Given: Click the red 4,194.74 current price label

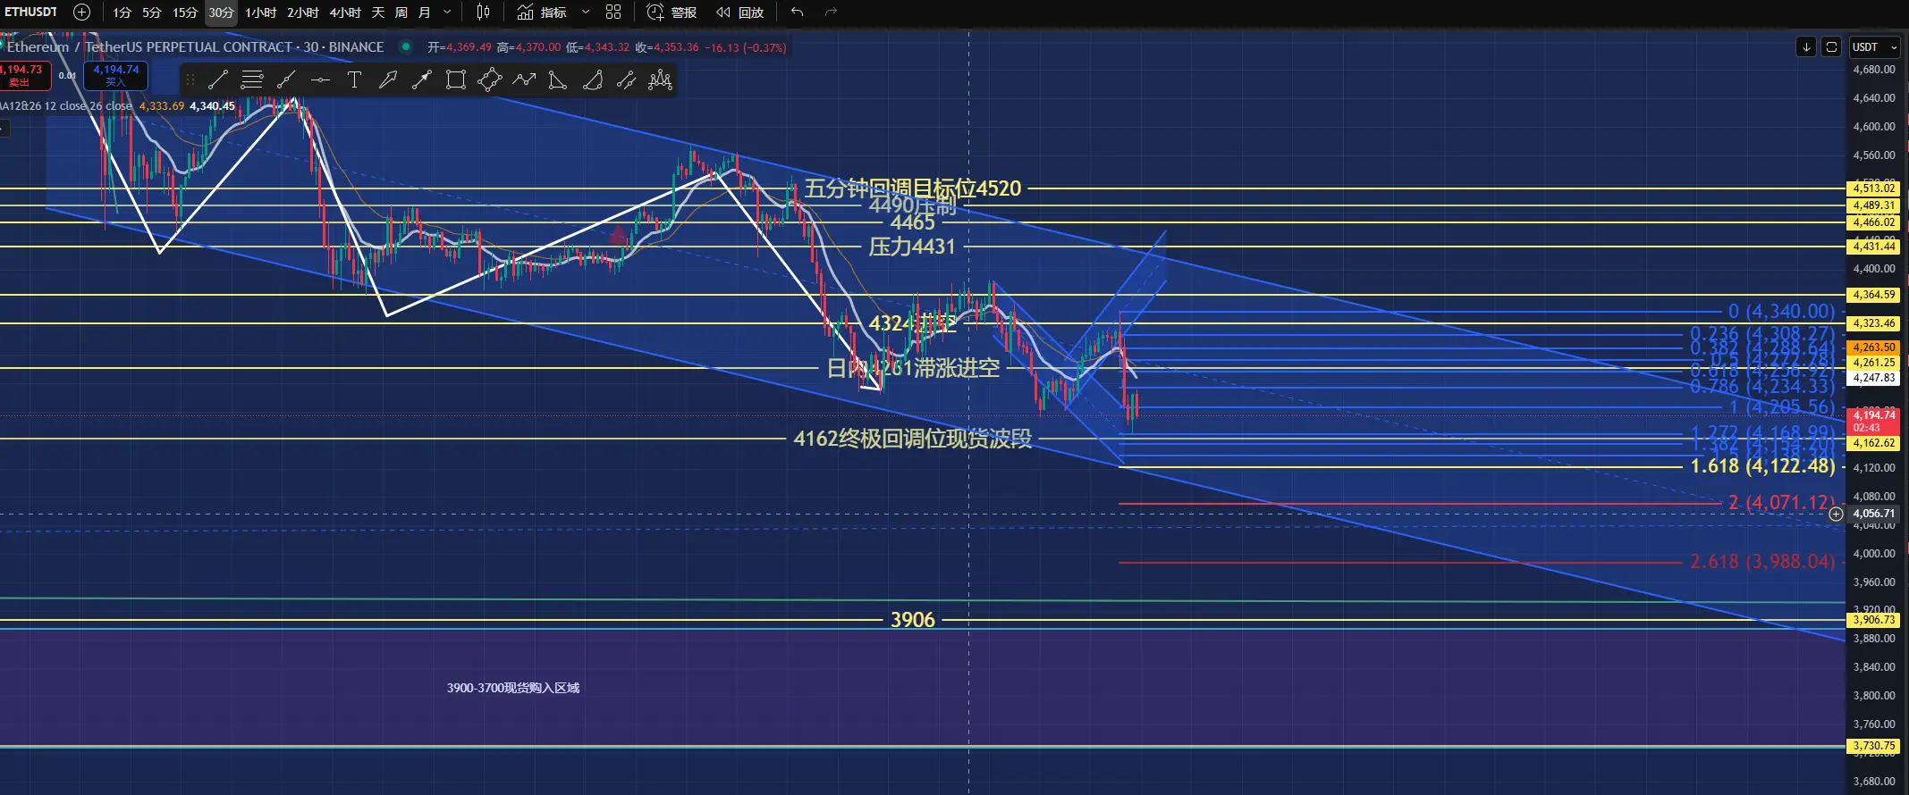Looking at the screenshot, I should tap(1873, 421).
